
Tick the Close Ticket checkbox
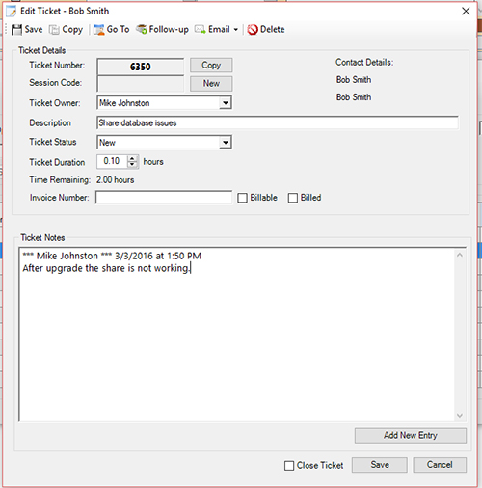(289, 465)
